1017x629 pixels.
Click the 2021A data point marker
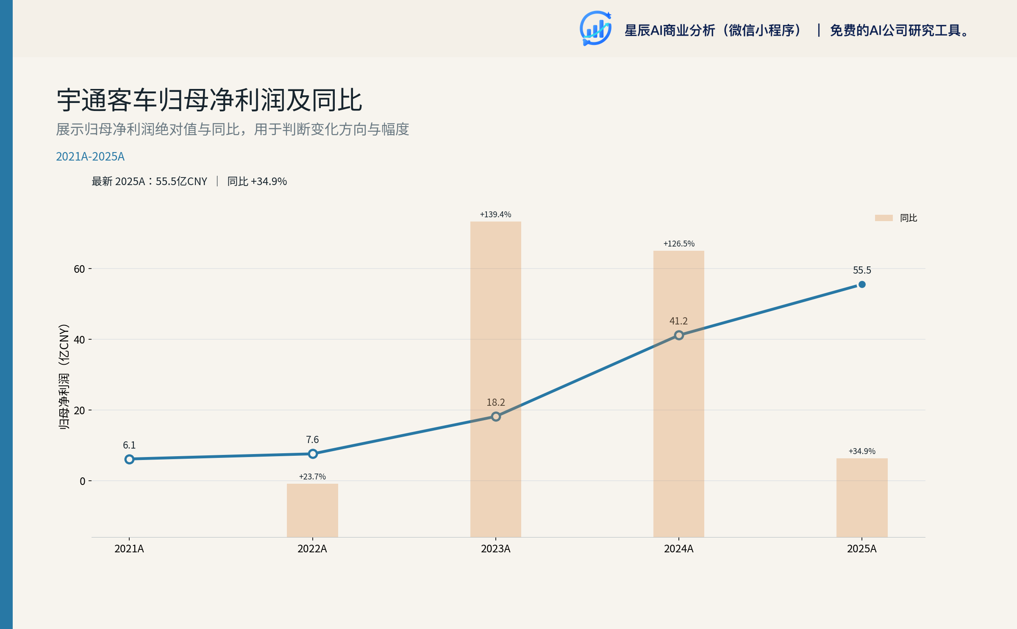click(x=129, y=459)
